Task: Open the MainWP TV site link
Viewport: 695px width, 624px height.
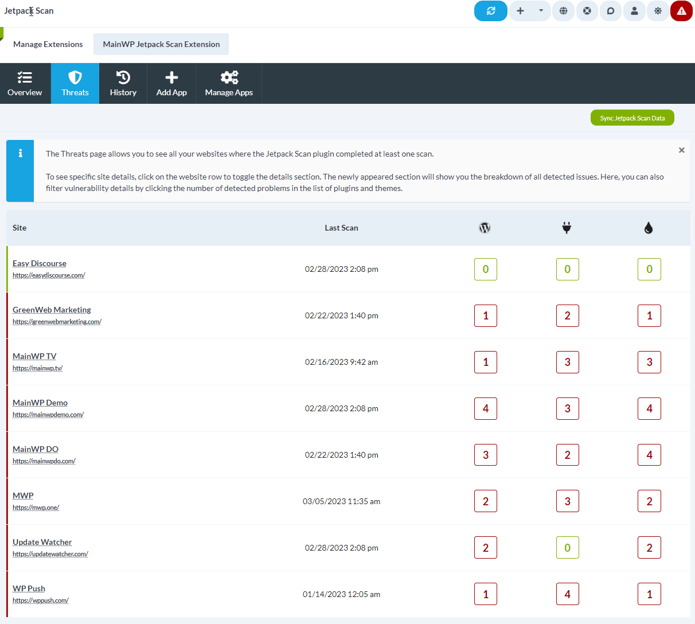Action: [34, 356]
